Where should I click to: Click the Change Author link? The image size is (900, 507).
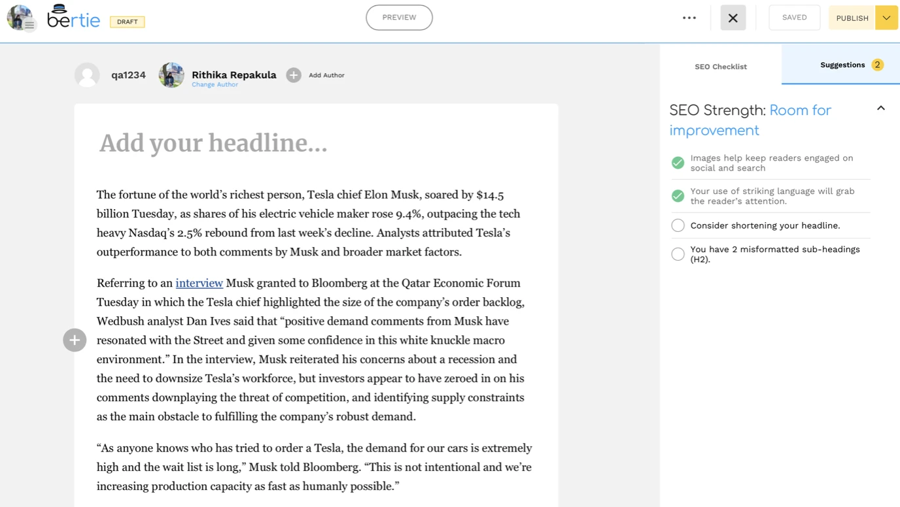tap(215, 85)
